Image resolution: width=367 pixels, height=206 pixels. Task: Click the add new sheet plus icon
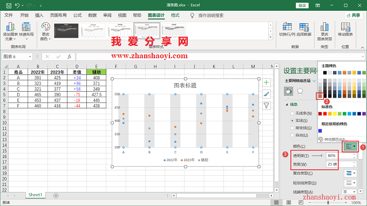pos(56,195)
